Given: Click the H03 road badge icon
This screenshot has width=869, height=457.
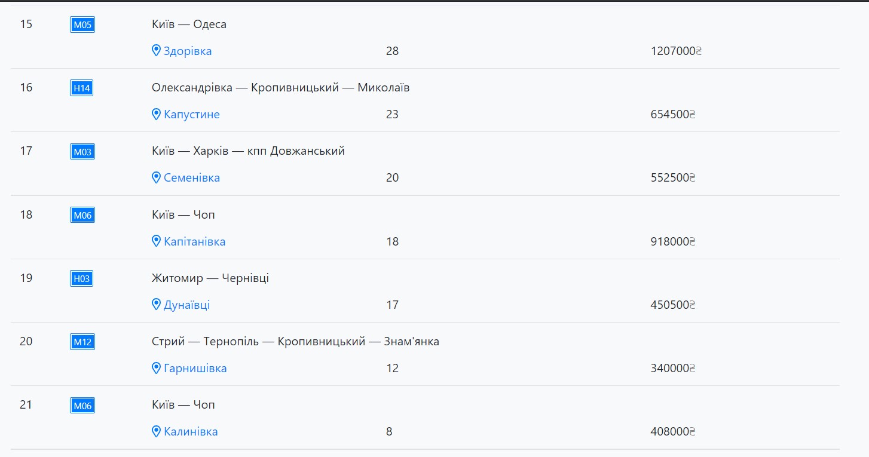Looking at the screenshot, I should pos(81,278).
